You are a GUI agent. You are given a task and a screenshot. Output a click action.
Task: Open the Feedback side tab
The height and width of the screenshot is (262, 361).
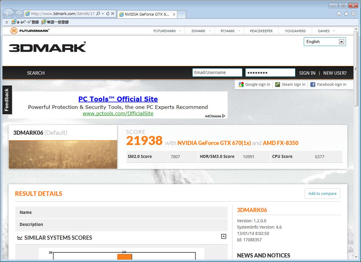coord(7,100)
